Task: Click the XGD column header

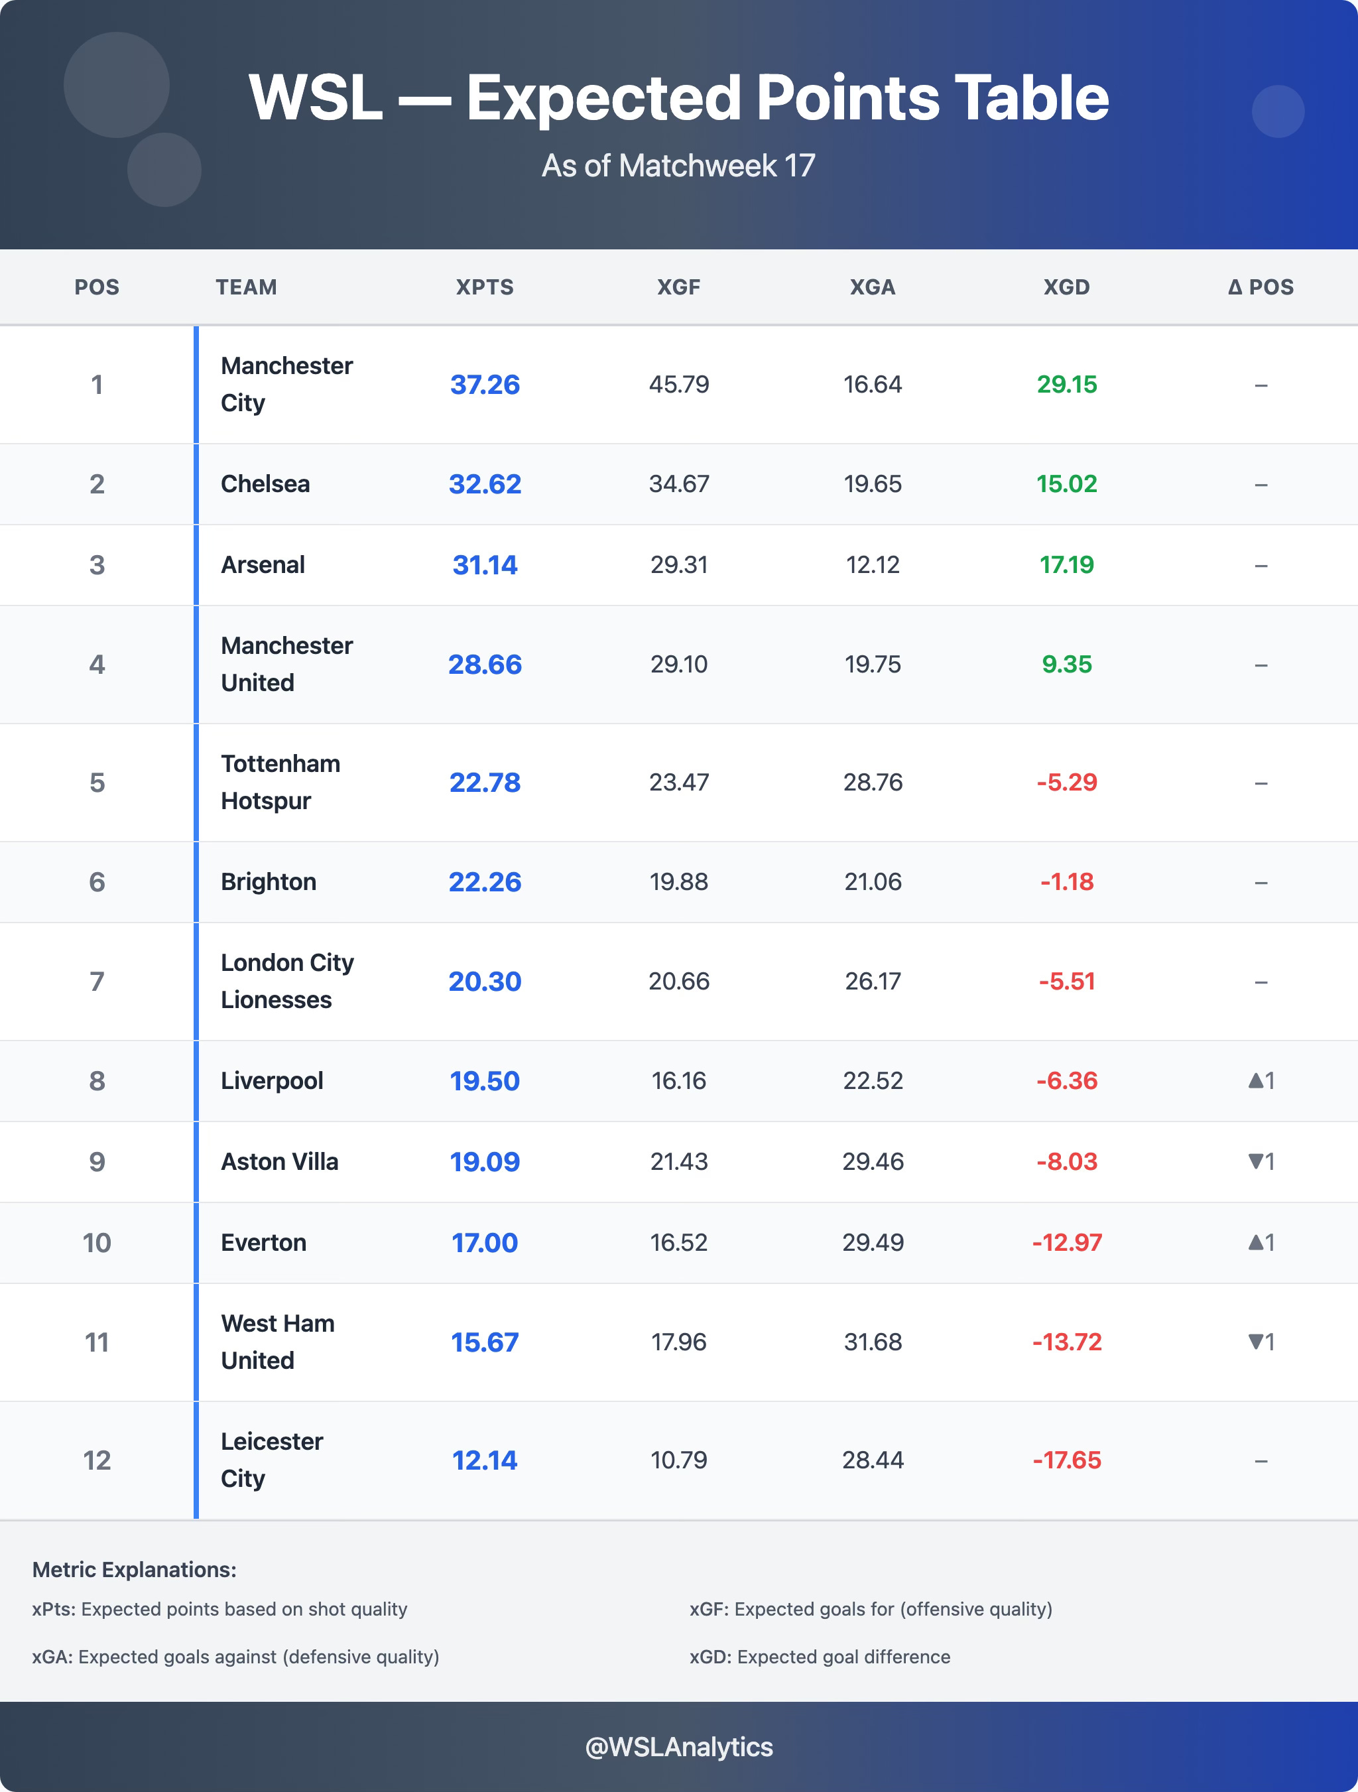Action: point(1066,287)
